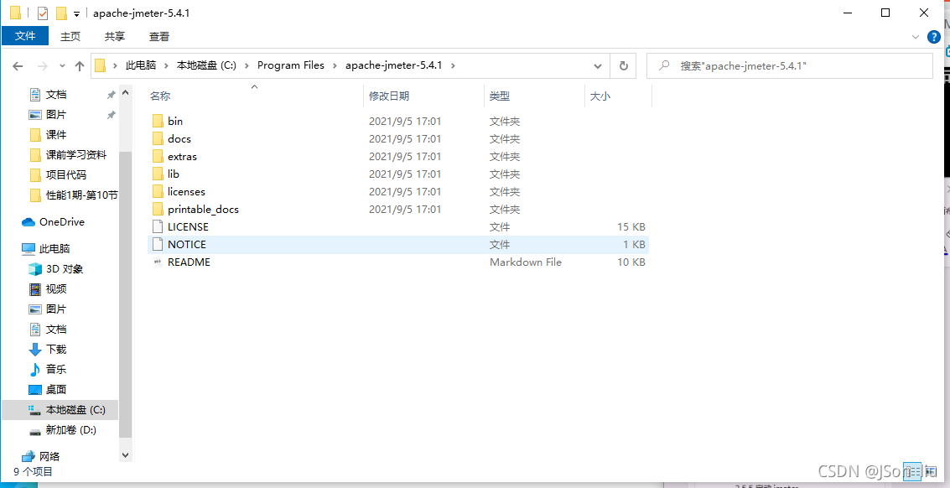Click the navigation pane scrollbar thumb
This screenshot has height=488, width=950.
tap(126, 294)
